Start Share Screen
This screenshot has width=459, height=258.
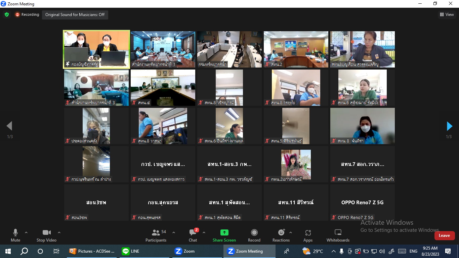[x=224, y=235]
